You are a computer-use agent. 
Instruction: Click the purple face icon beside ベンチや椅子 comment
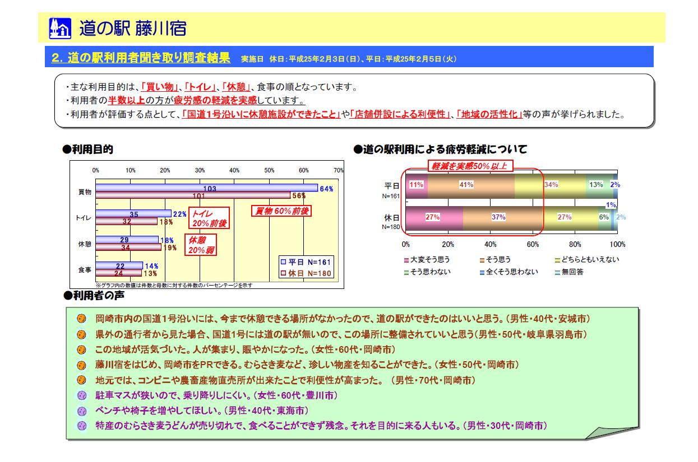[81, 410]
